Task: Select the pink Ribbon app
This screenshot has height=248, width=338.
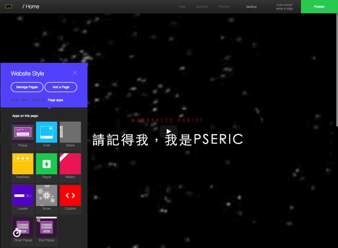Action: coord(70,164)
